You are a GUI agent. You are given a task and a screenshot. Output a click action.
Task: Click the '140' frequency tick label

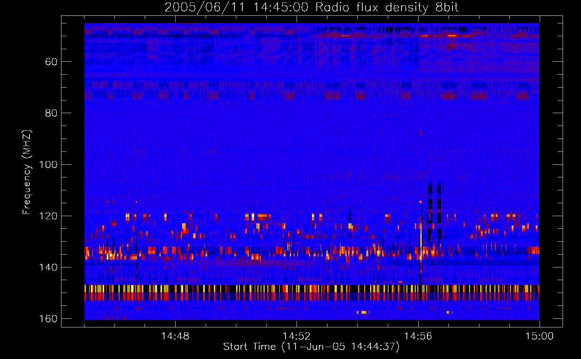48,267
